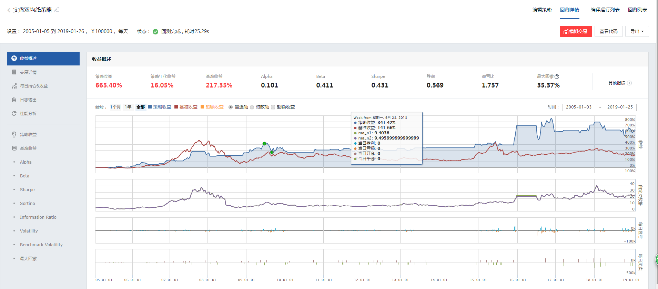Click the max drawdown value 35.37%
This screenshot has height=289, width=658.
click(x=548, y=85)
